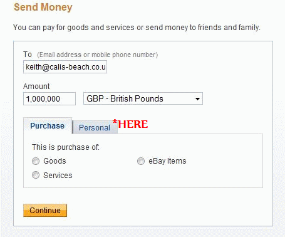
Task: Switch to the Personal tab
Action: pyautogui.click(x=95, y=127)
